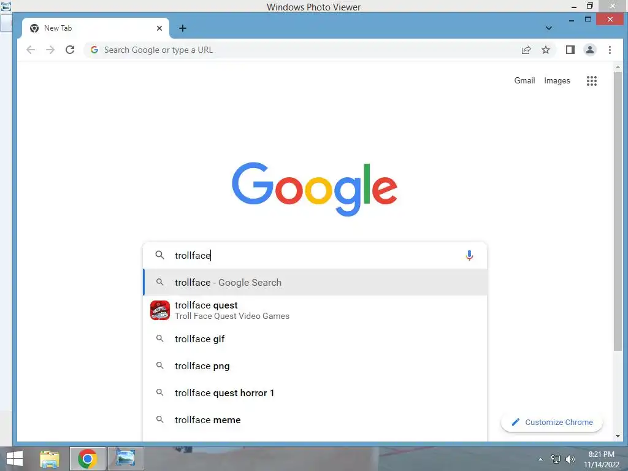Click the magnifier icon in search box
Screen dimensions: 628x471
coord(160,255)
